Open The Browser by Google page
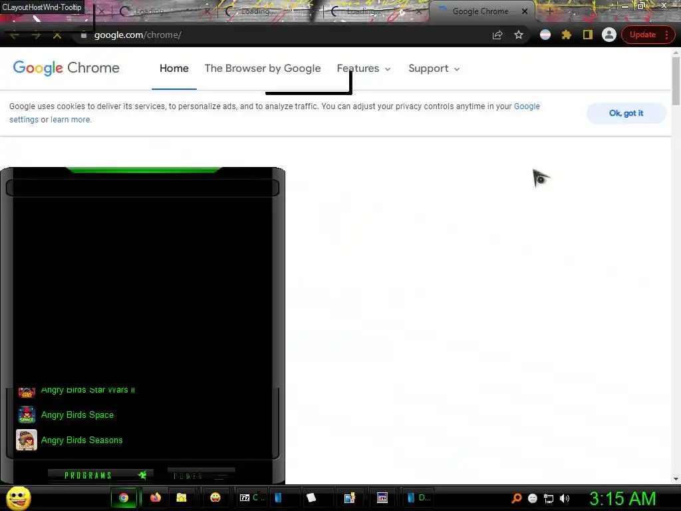This screenshot has width=681, height=511. (263, 69)
